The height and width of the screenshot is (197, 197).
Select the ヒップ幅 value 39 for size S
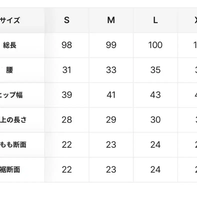[x=67, y=95]
